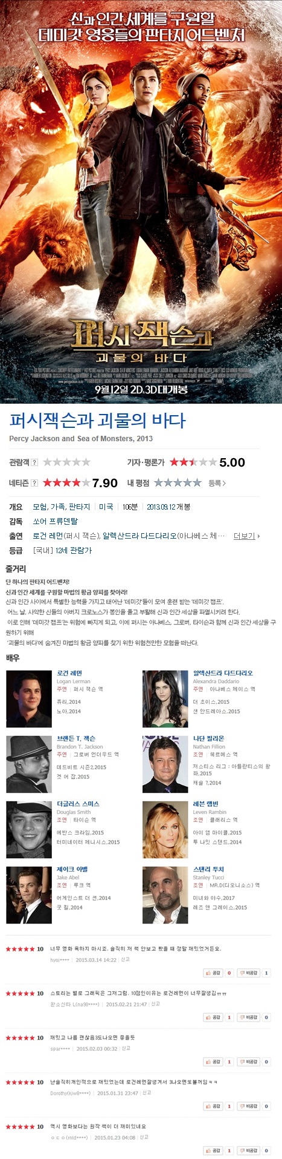This screenshot has width=282, height=1159.
Task: Open the 판타지 genre link
Action: point(79,507)
